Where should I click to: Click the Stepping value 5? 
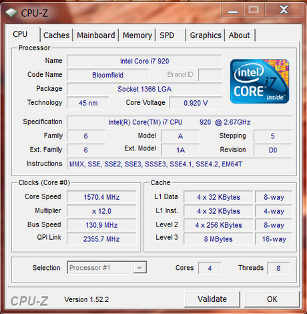point(273,136)
